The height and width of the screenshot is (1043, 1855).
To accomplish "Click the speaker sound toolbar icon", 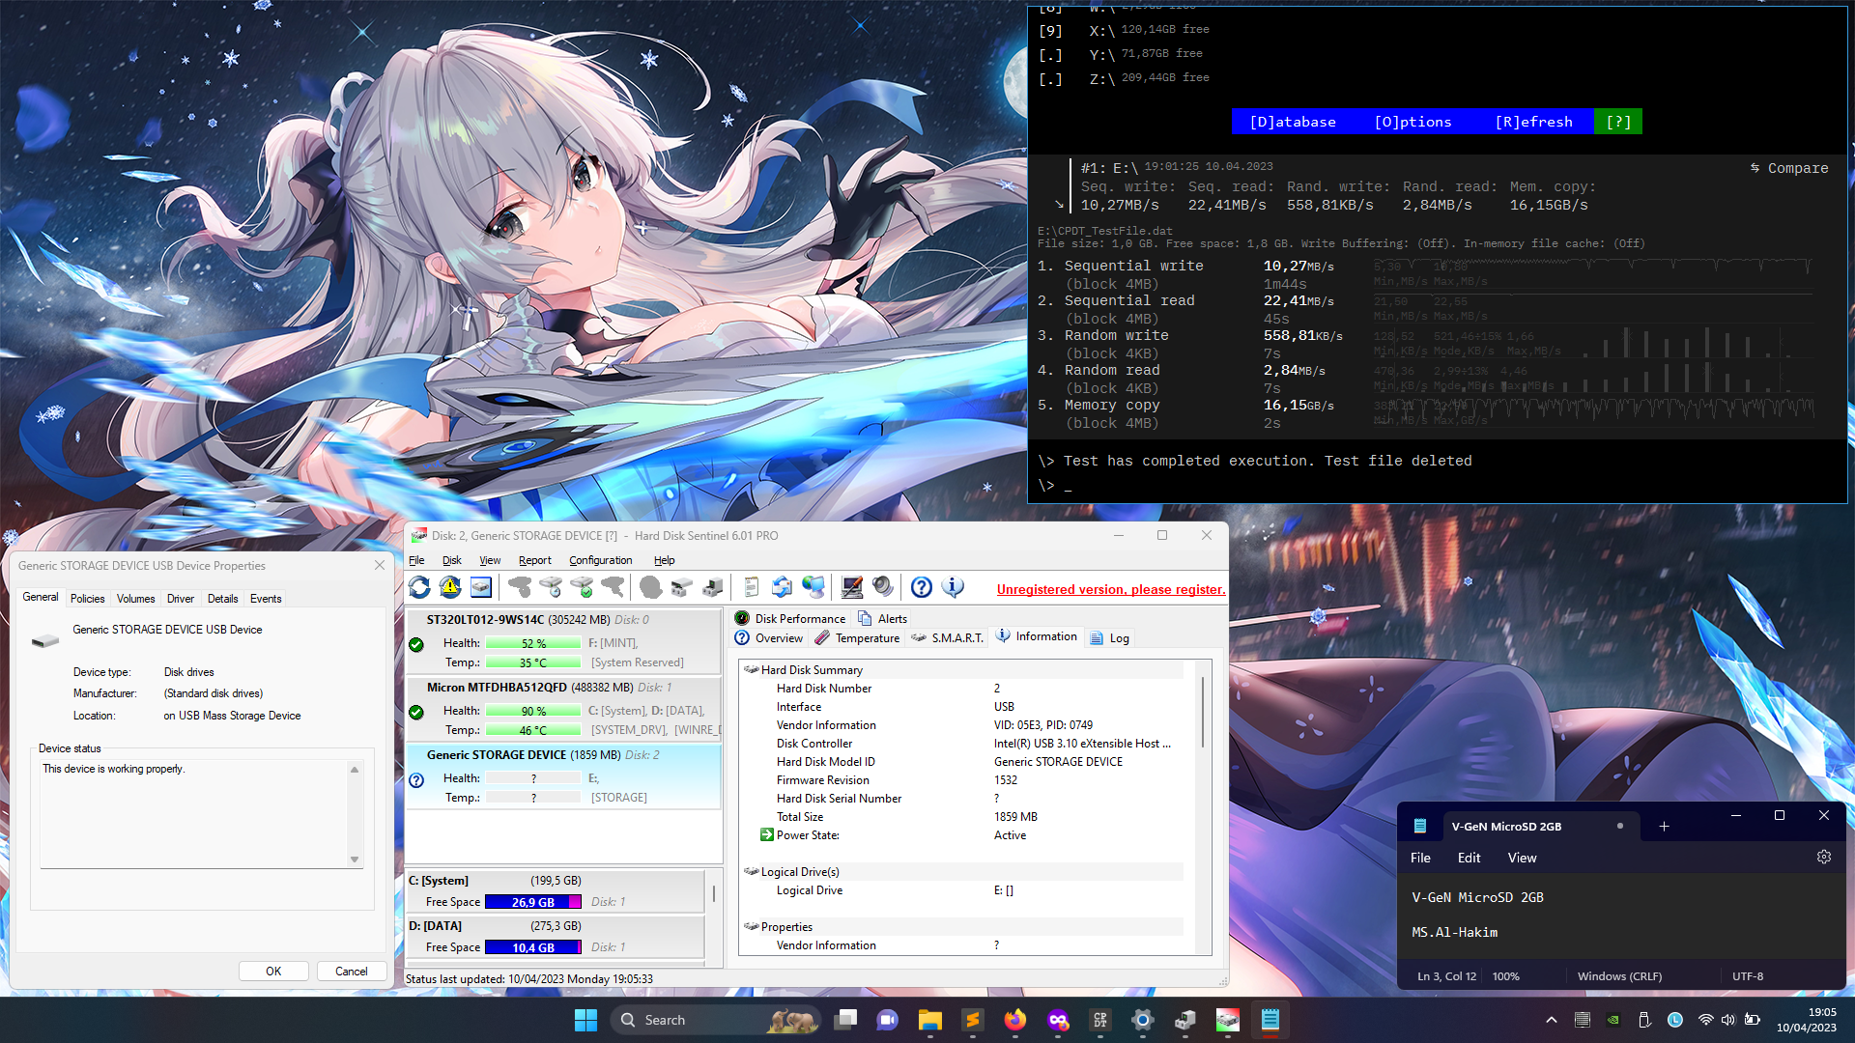I will tap(883, 587).
